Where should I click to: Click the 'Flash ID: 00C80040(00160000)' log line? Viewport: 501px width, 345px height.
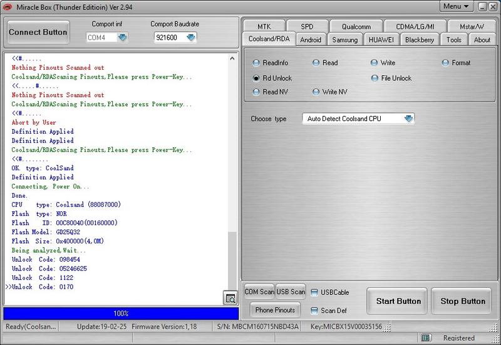click(65, 223)
